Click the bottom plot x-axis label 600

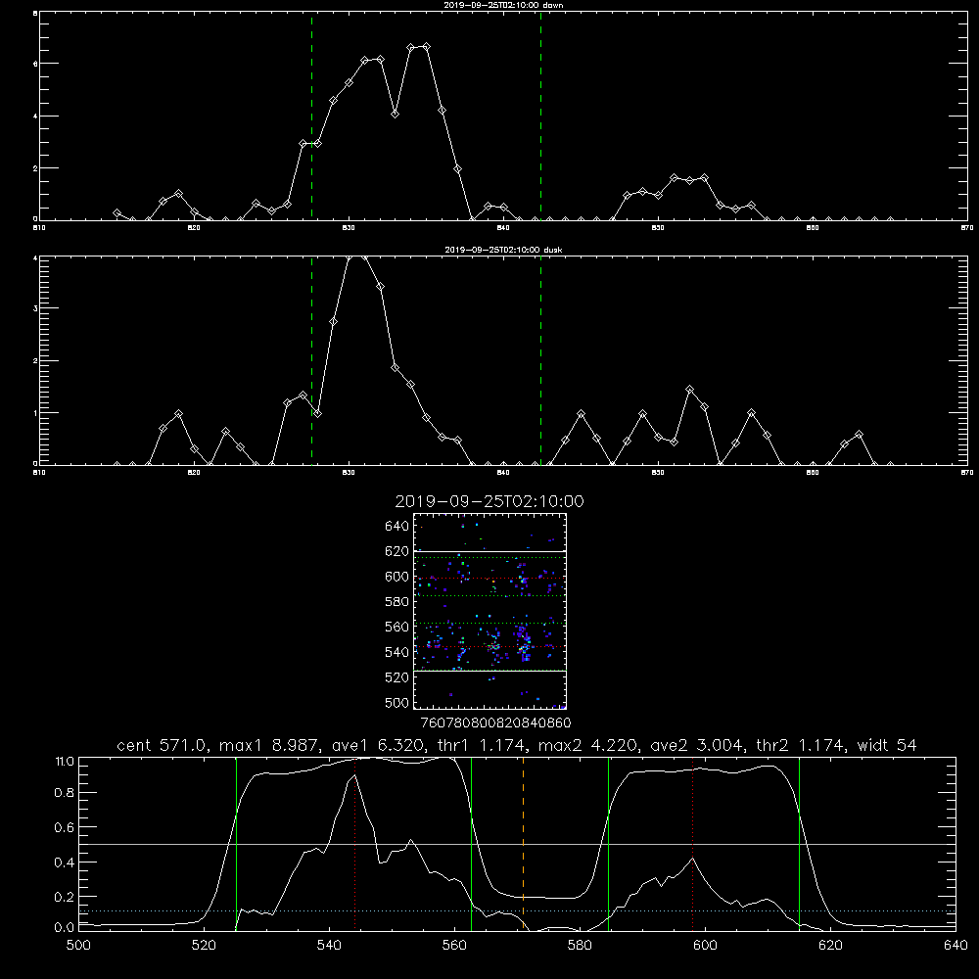[x=705, y=946]
